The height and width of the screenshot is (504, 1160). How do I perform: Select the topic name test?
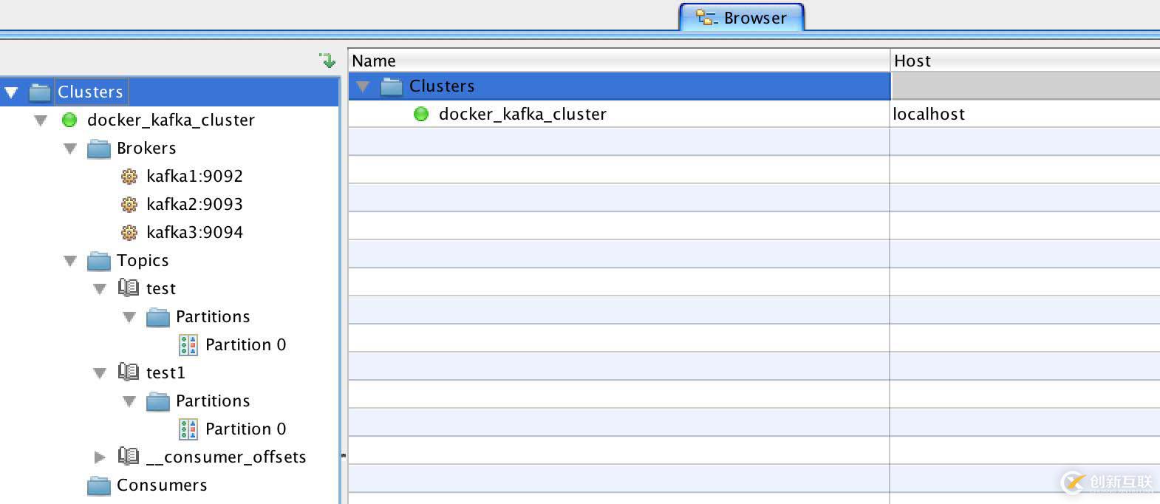[161, 288]
